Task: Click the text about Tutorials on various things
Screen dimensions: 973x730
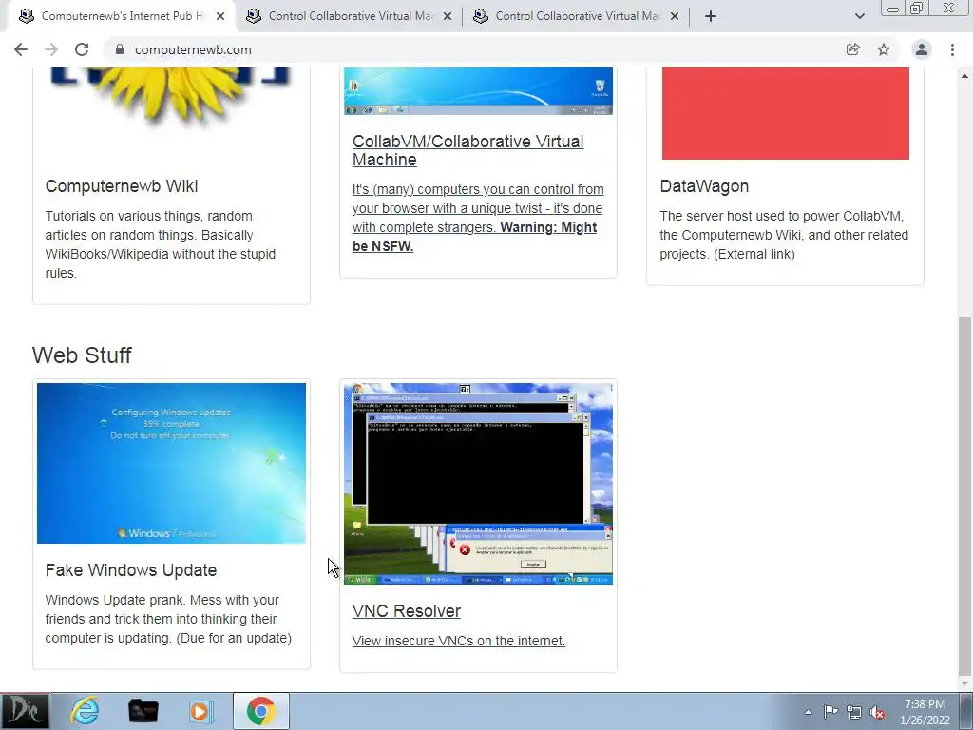Action: click(x=160, y=244)
